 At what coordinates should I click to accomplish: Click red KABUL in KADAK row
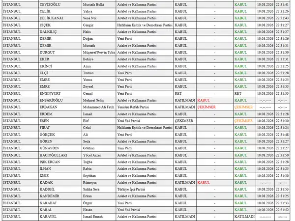click(204, 183)
